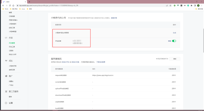Click the request合法域名 row label
The width and height of the screenshot is (204, 111).
(x=61, y=75)
